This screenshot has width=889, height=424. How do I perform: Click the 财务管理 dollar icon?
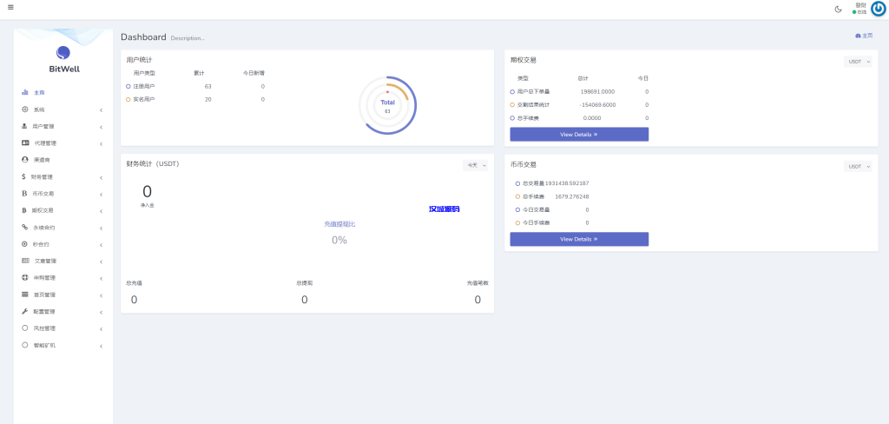[x=25, y=177]
